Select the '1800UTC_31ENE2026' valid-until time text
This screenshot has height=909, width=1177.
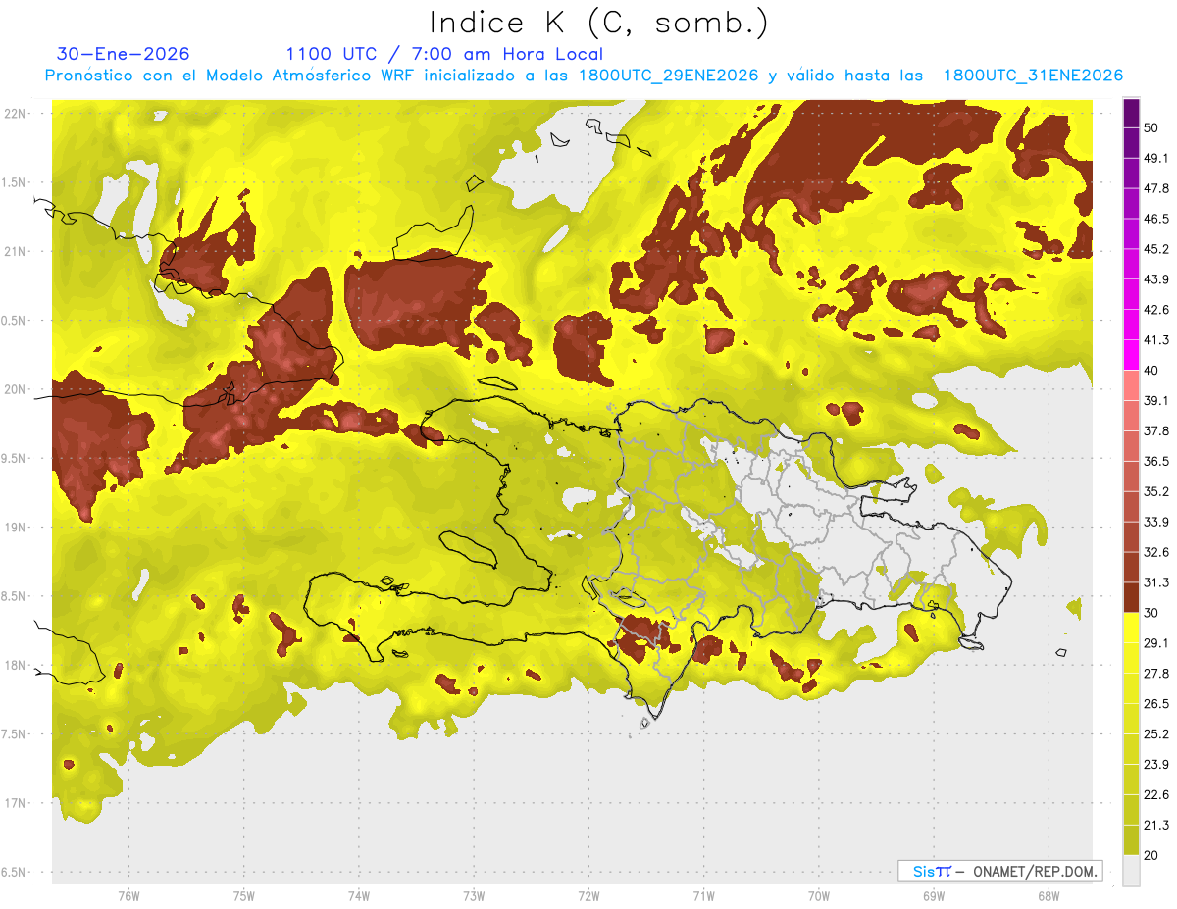pyautogui.click(x=1033, y=76)
